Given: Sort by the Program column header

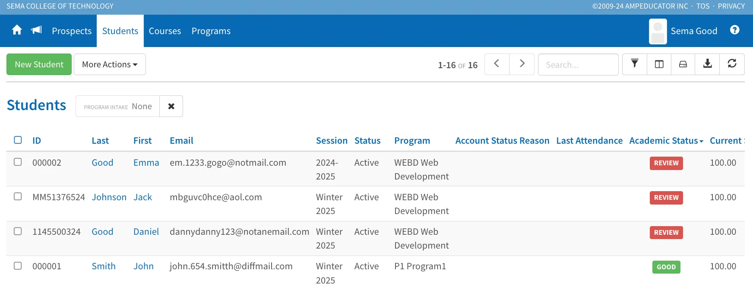Looking at the screenshot, I should pos(412,141).
